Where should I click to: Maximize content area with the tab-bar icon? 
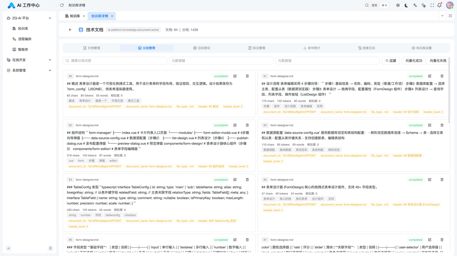pos(450,16)
